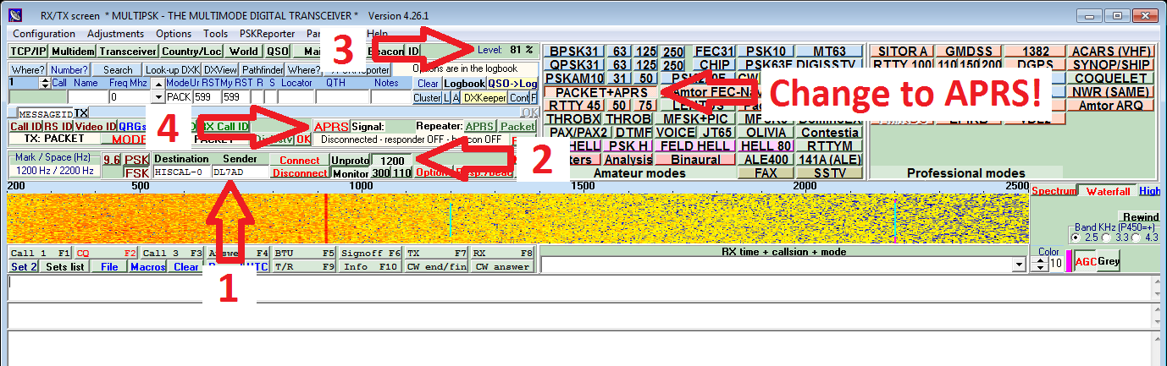This screenshot has width=1167, height=366.
Task: Select the MT63 mode
Action: [x=830, y=52]
